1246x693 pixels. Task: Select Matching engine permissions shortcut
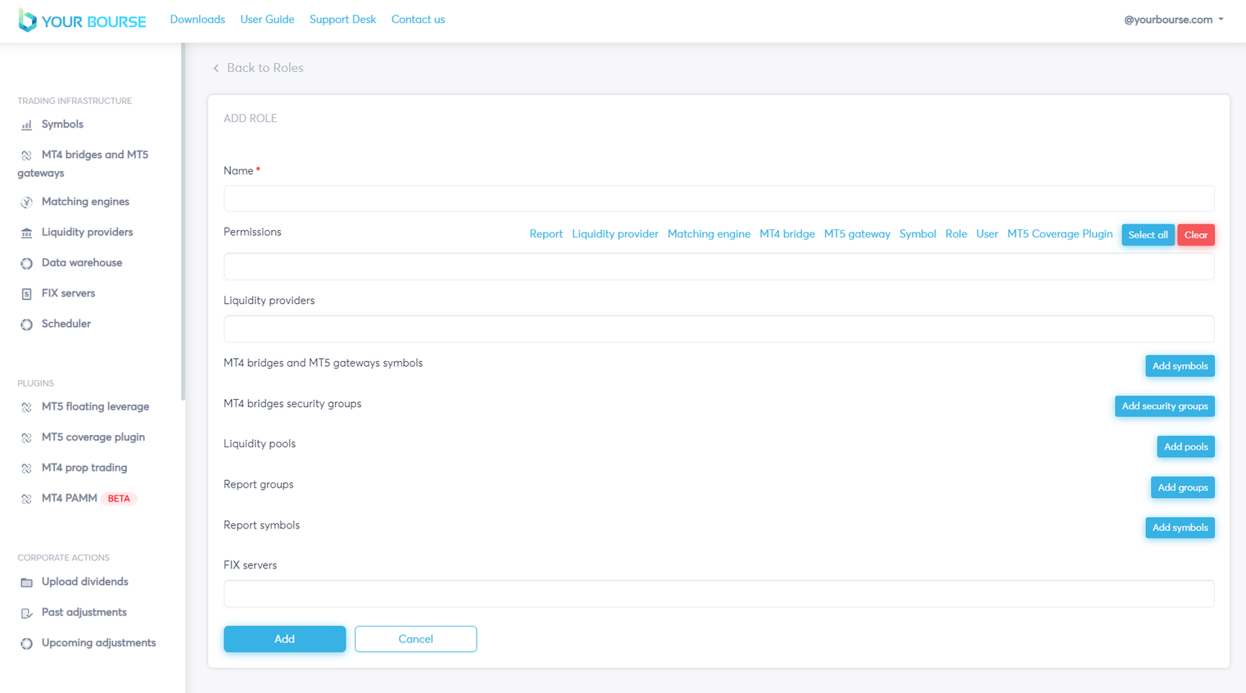(709, 234)
